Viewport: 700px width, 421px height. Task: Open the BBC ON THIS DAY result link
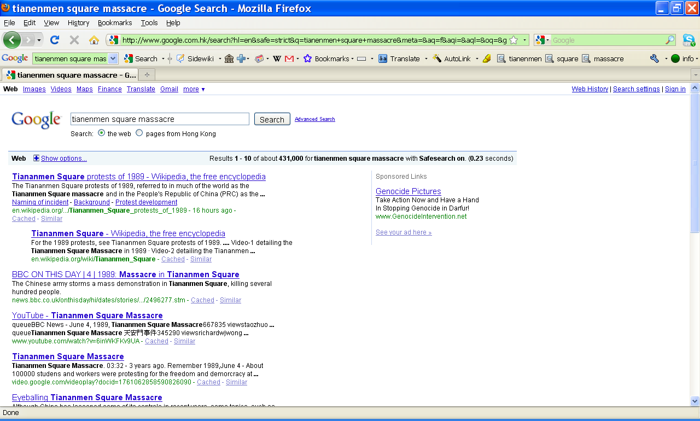pyautogui.click(x=126, y=274)
